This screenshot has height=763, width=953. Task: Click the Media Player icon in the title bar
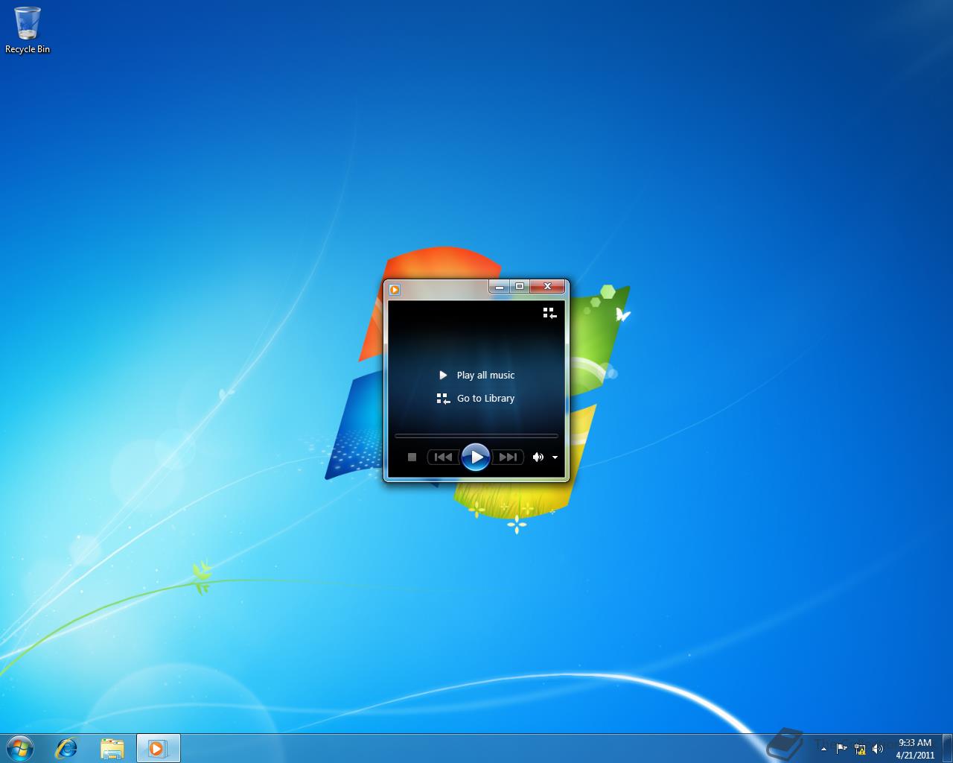click(395, 289)
